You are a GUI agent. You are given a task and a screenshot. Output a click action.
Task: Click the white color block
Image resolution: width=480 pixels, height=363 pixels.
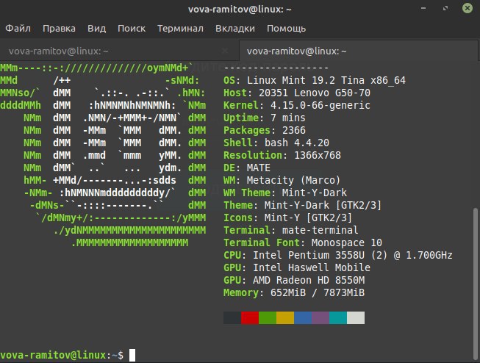coord(356,317)
